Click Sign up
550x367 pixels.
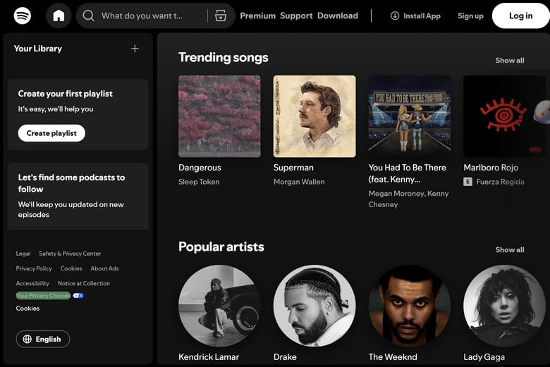[470, 15]
